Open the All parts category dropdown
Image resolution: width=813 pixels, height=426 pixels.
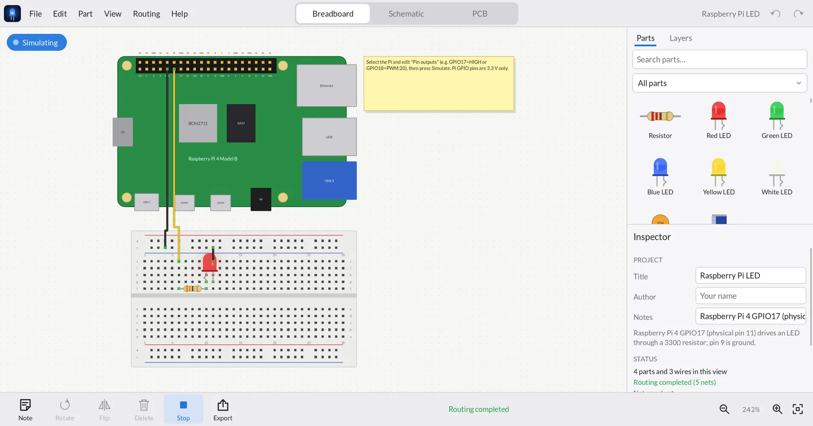(720, 83)
